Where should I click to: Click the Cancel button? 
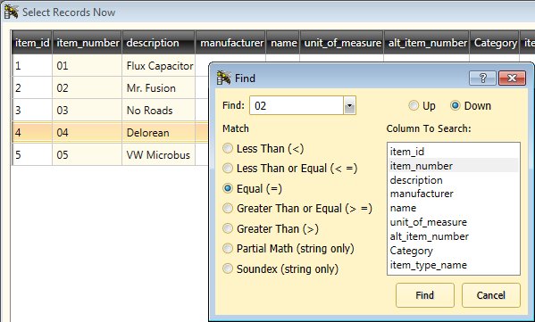pyautogui.click(x=491, y=295)
